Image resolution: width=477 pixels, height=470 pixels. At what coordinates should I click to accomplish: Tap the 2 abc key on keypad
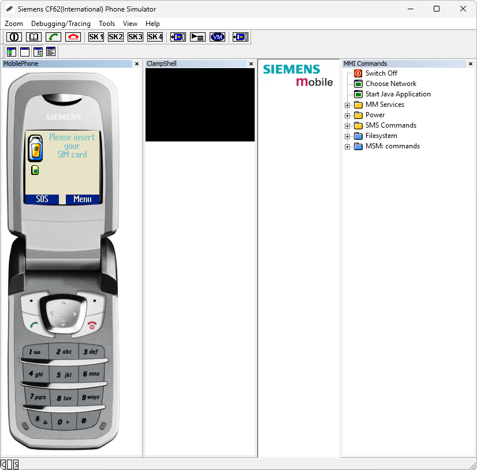click(64, 352)
